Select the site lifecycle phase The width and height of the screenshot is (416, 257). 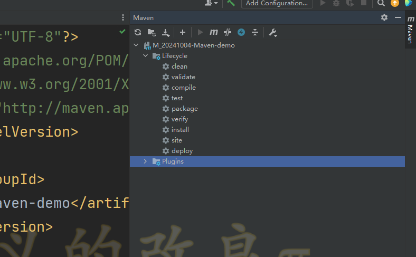coord(177,140)
